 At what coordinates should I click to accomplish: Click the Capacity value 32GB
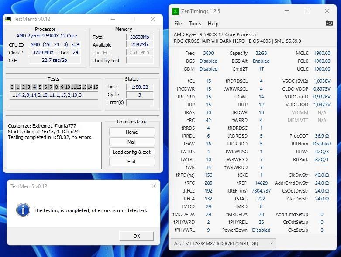pyautogui.click(x=261, y=53)
